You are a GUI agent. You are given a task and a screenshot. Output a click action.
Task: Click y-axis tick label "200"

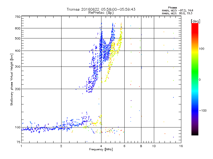point(18,89)
